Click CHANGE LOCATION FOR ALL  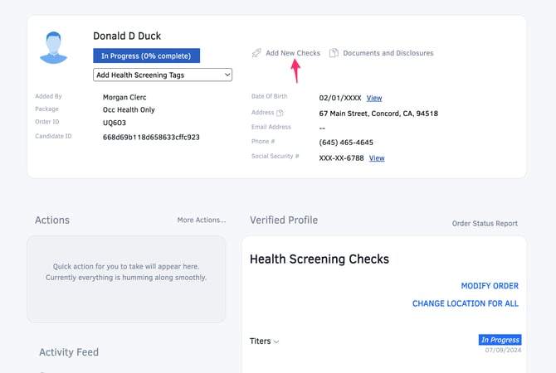[x=465, y=303]
